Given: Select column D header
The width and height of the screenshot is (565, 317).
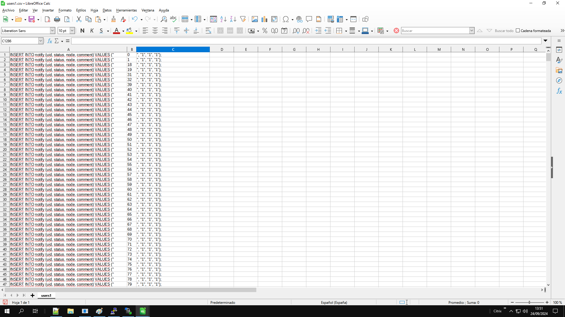Looking at the screenshot, I should pos(222,49).
